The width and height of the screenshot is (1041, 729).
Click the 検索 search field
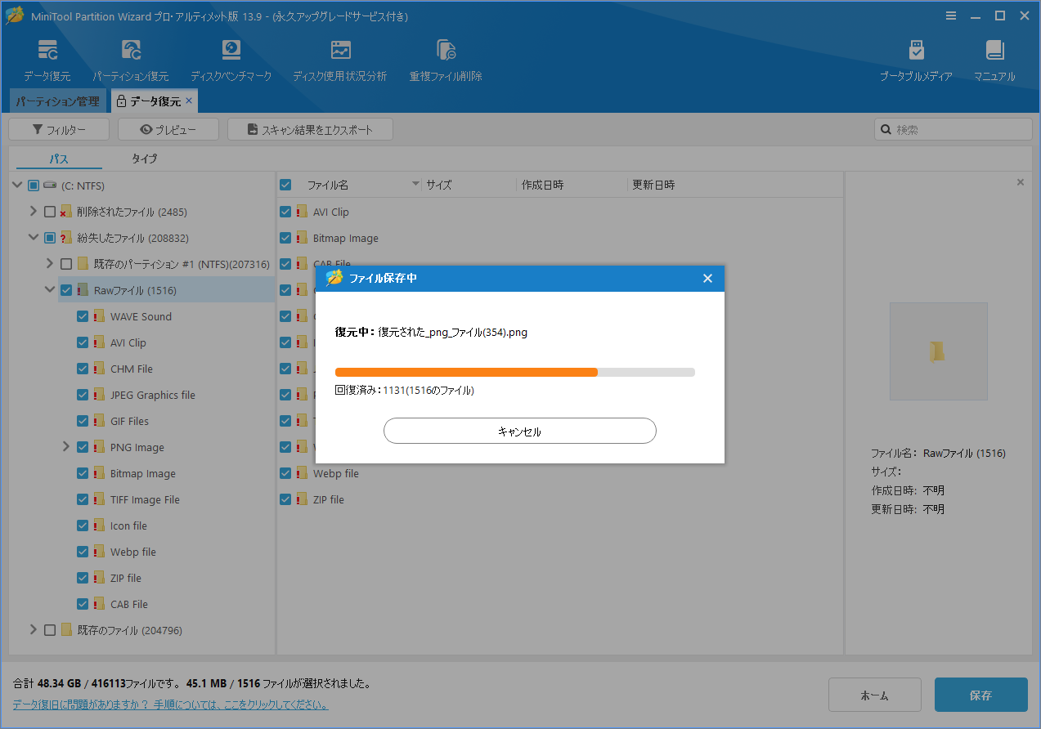click(x=954, y=129)
